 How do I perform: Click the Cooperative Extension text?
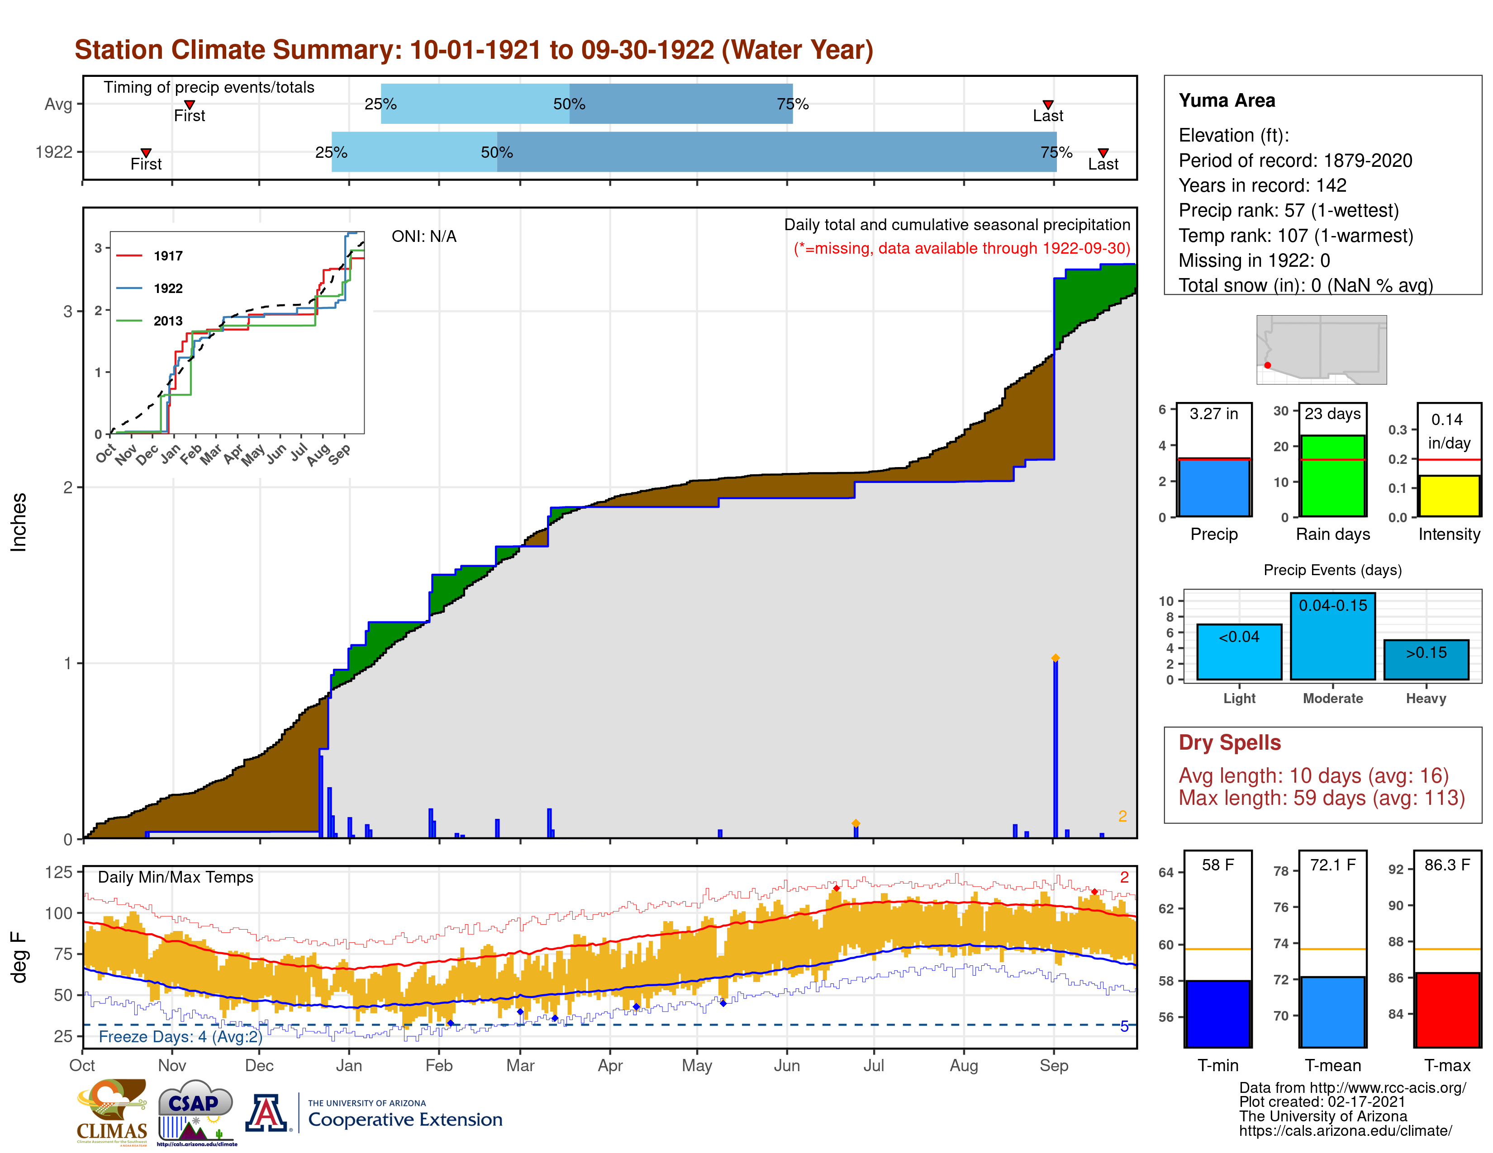(x=405, y=1120)
